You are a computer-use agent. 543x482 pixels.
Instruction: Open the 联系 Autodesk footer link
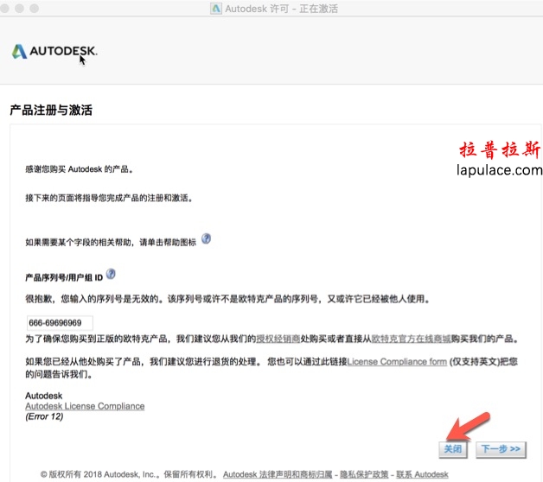click(422, 474)
